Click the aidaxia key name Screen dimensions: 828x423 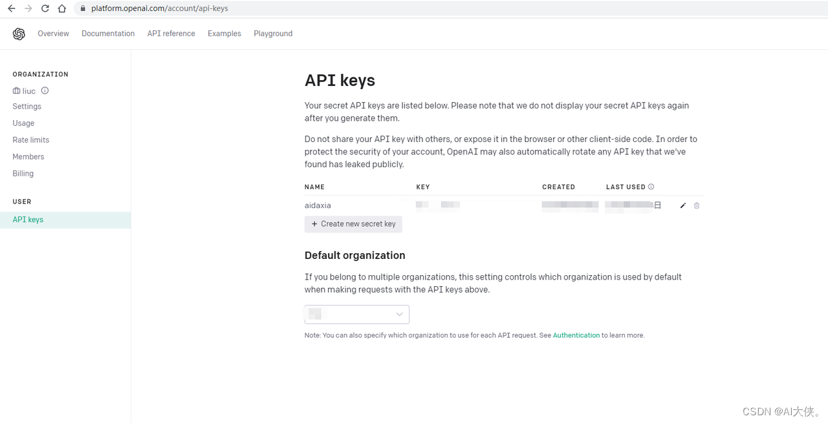318,205
